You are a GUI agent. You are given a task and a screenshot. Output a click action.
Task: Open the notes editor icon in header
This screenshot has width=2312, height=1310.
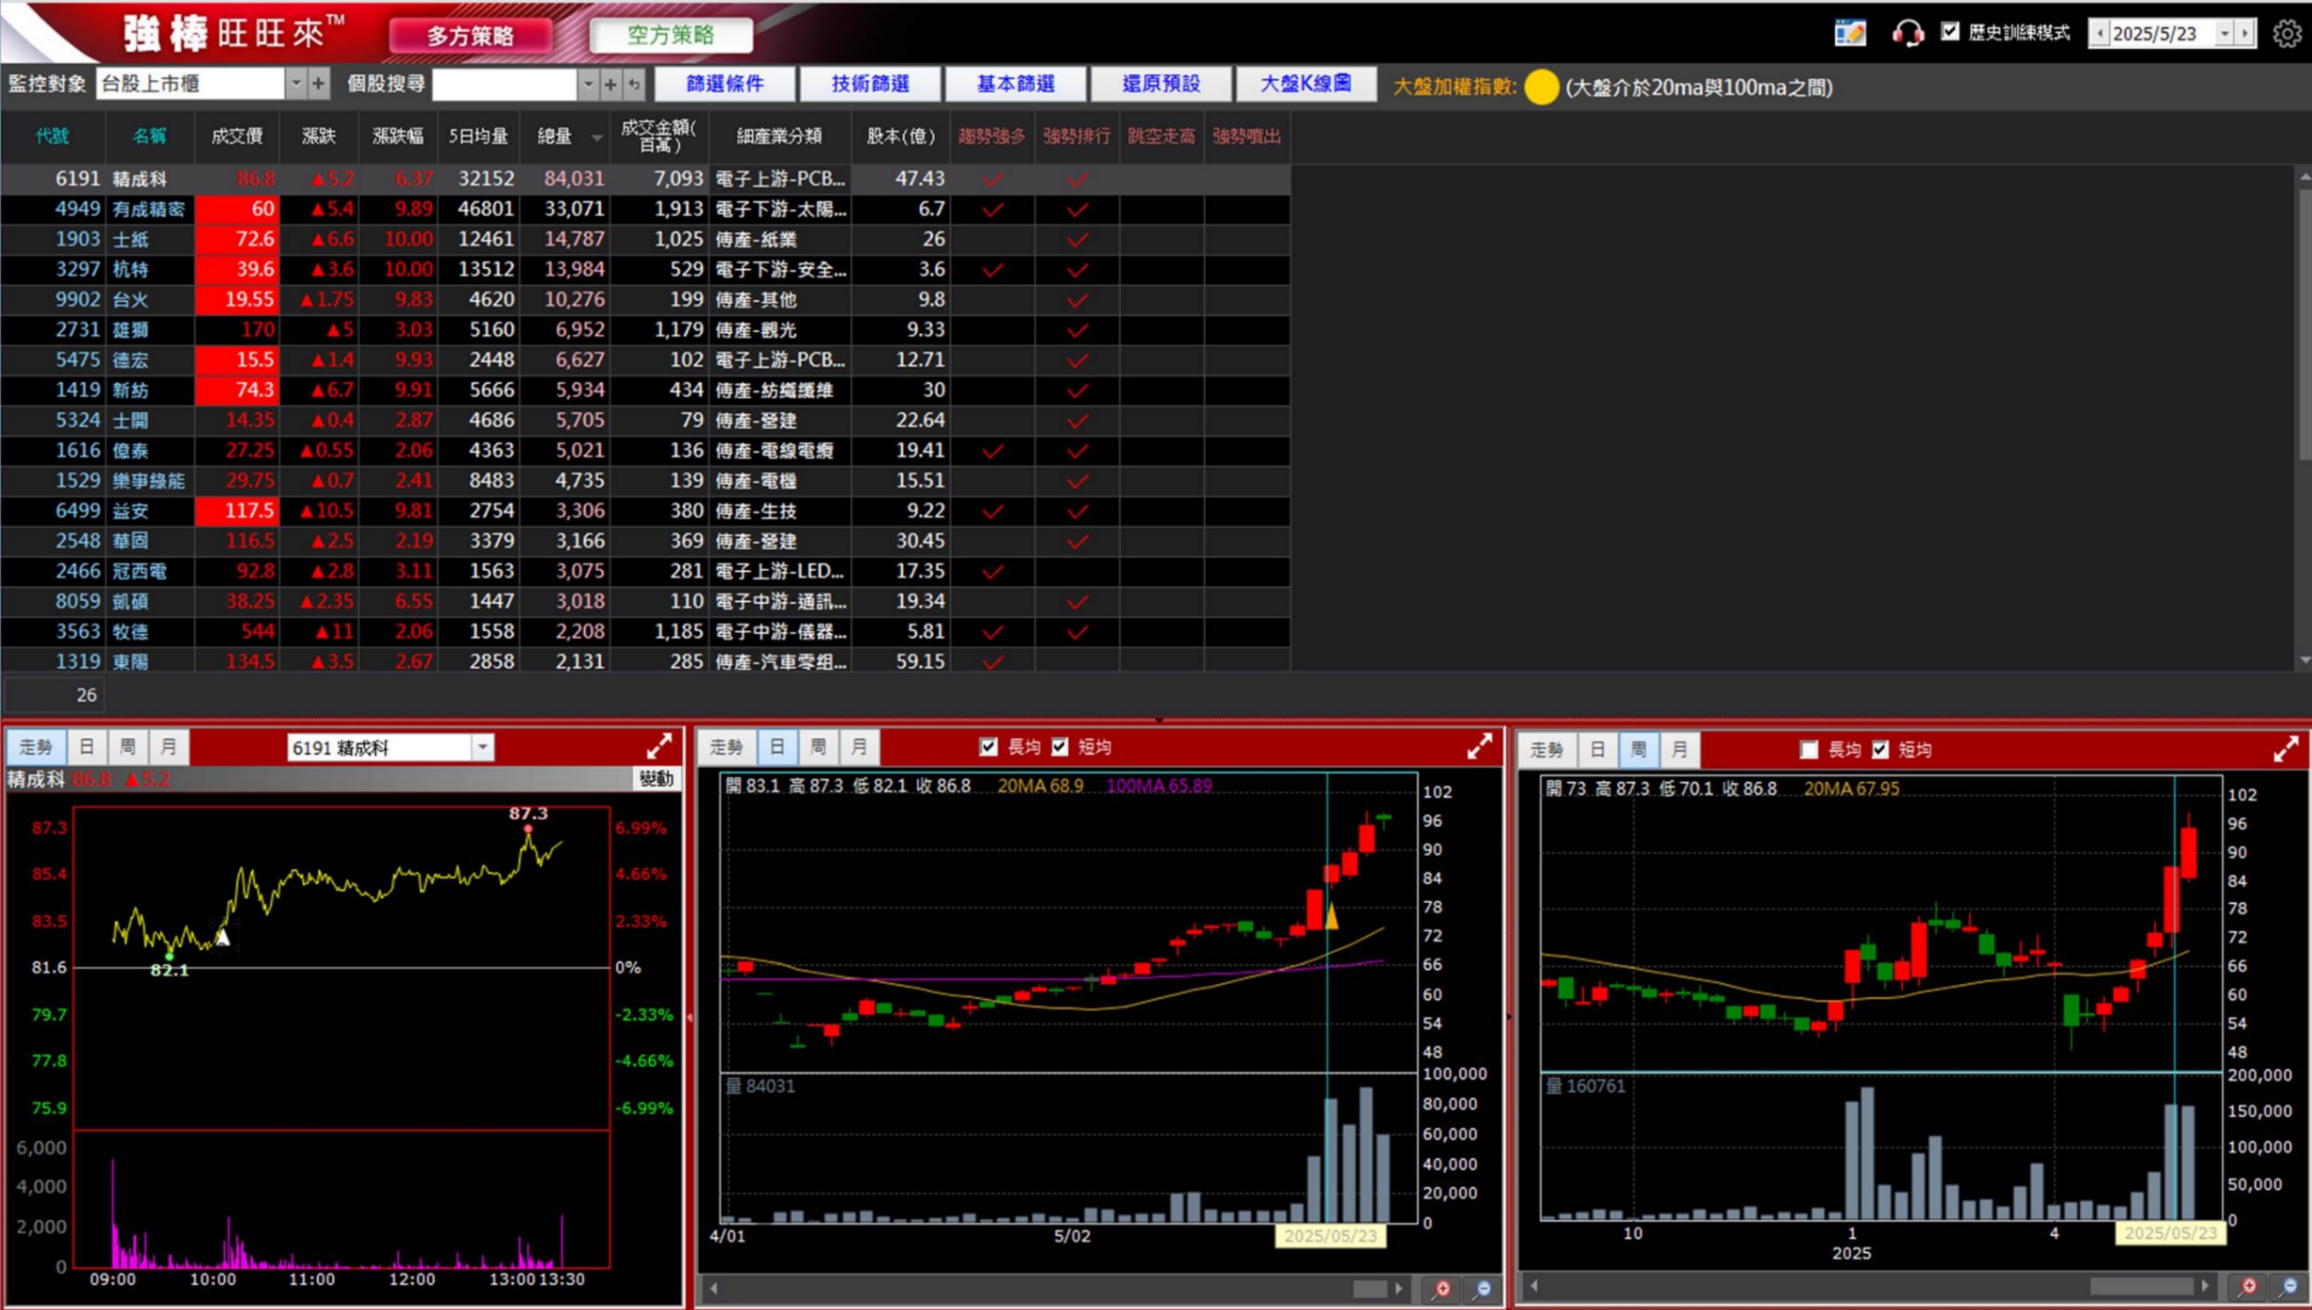point(1850,34)
